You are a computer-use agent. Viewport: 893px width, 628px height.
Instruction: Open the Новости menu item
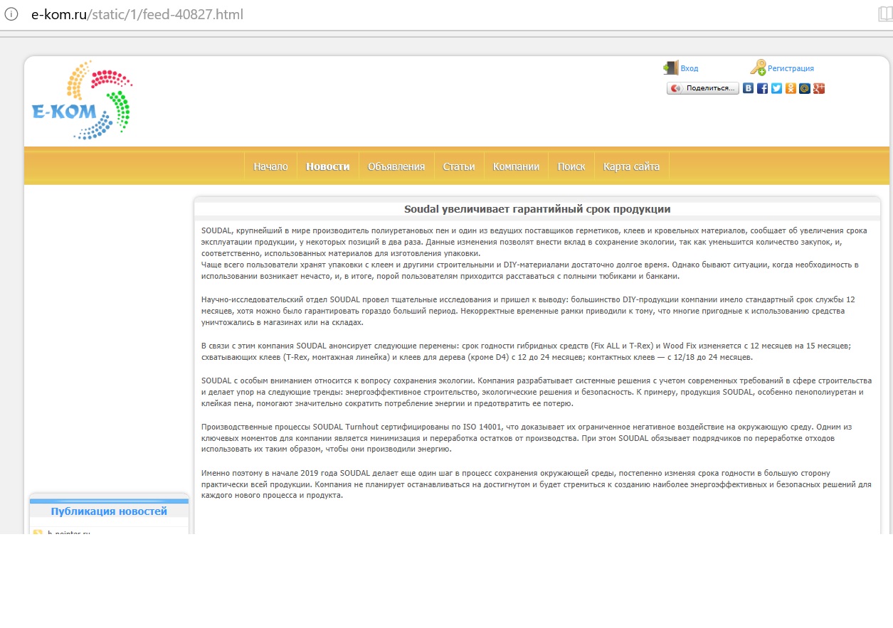[x=328, y=166]
